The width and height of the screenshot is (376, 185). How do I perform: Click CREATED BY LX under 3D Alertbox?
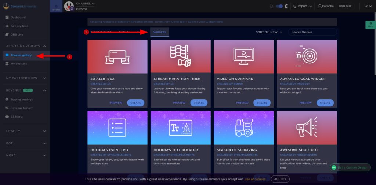tap(101, 84)
